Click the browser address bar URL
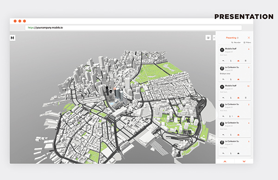 (45, 28)
